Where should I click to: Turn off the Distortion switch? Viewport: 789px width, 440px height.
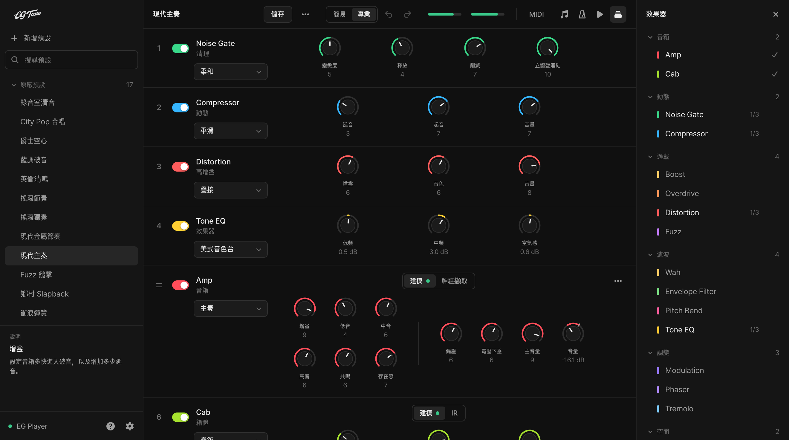181,167
